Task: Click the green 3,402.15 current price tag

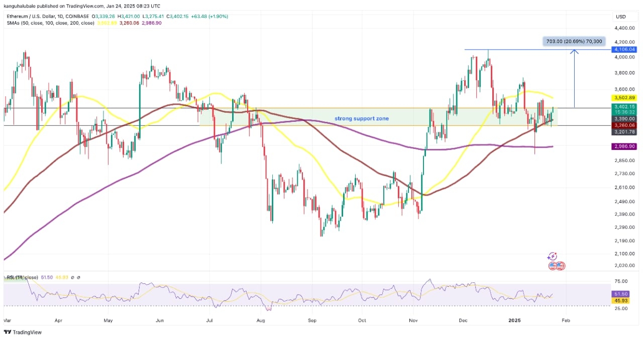Action: click(x=624, y=106)
